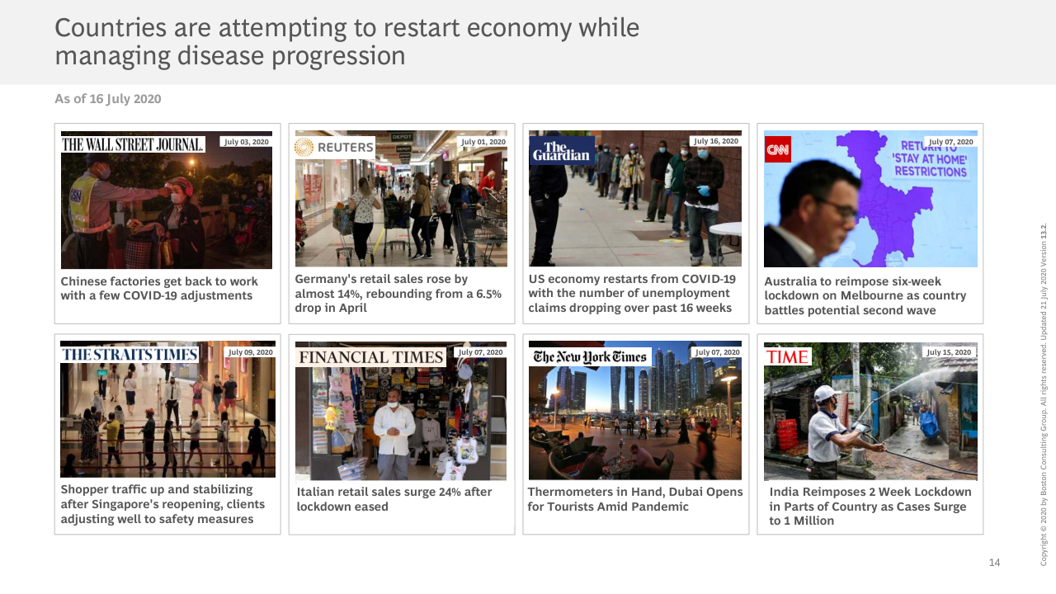Screen dimensions: 1056x594
Task: Click the Wall Street Journal logo
Action: tap(133, 144)
